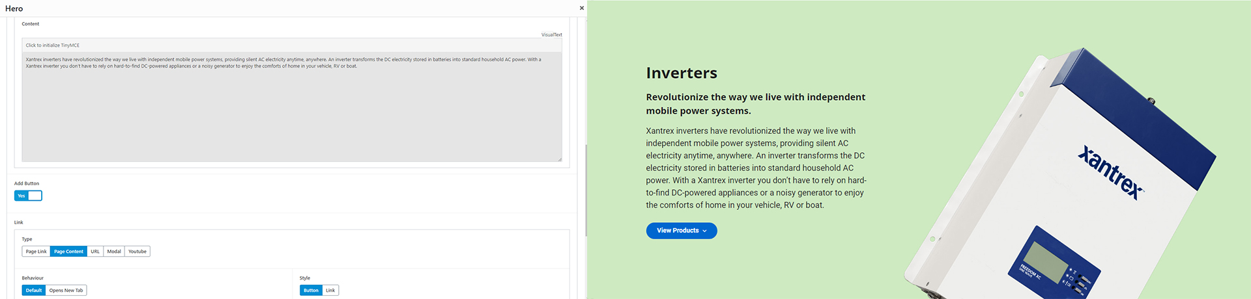Click the 'Behaviour' field label
This screenshot has height=299, width=1251.
pyautogui.click(x=33, y=278)
